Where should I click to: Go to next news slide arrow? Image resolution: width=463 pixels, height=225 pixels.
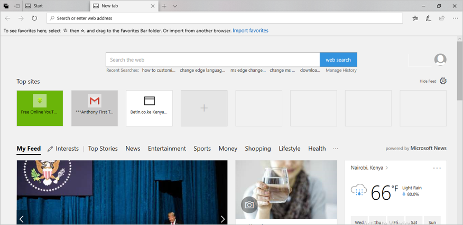[222, 219]
